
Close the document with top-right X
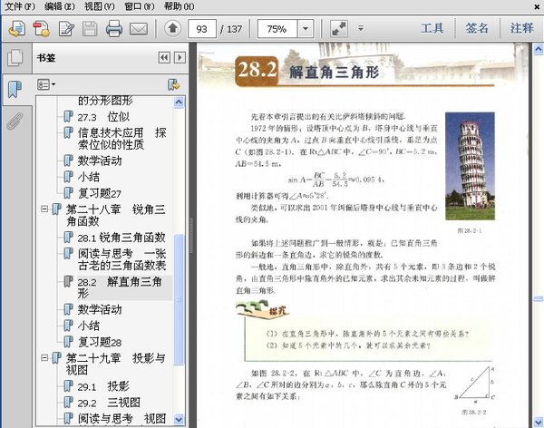pos(537,6)
